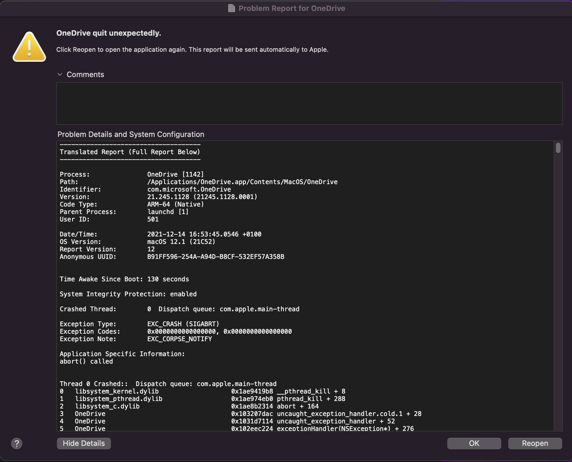Click the EXC_CRASH (SIGABRT) exception type
This screenshot has width=572, height=462.
(x=183, y=324)
